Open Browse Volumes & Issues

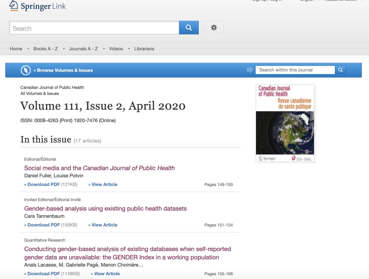63,70
